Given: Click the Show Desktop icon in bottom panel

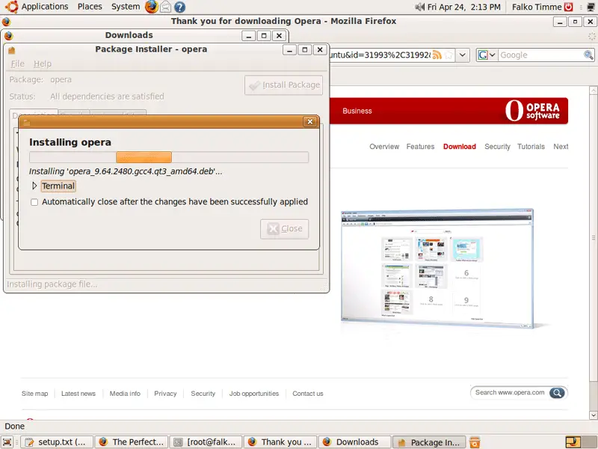Looking at the screenshot, I should (x=7, y=442).
